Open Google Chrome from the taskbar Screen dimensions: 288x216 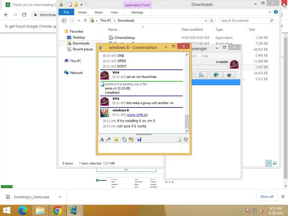pyautogui.click(x=57, y=210)
